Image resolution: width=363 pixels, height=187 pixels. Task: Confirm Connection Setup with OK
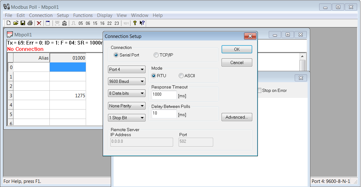coord(237,49)
